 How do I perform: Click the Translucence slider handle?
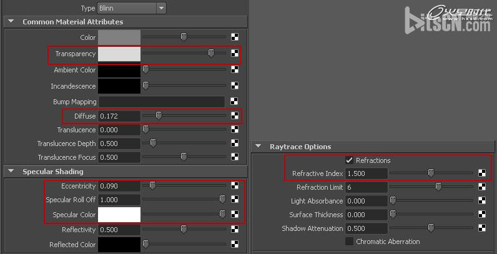(x=145, y=129)
